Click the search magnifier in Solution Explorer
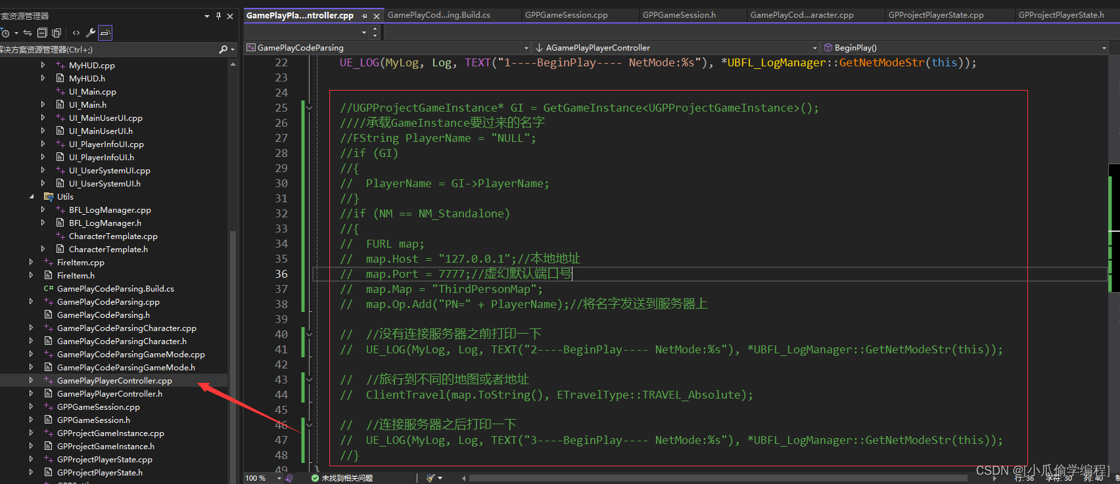 coord(223,49)
